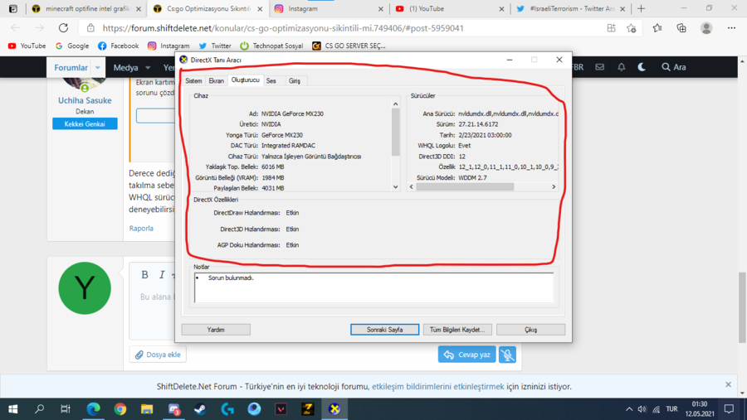Open the forum Ara search

click(x=674, y=67)
